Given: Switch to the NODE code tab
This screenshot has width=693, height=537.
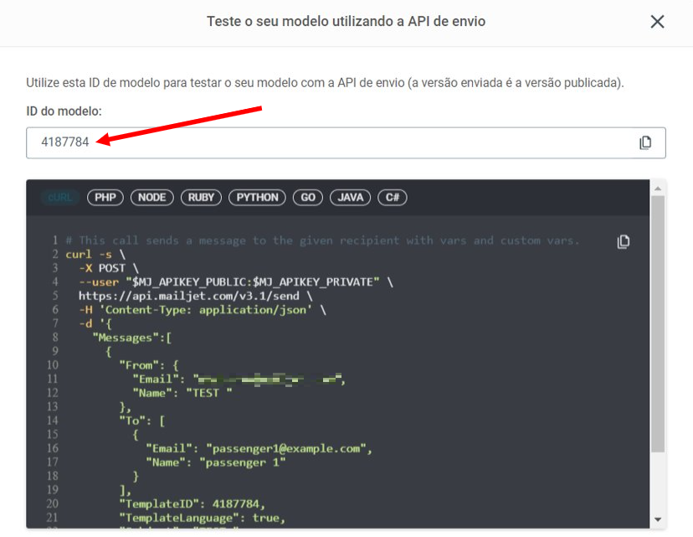Looking at the screenshot, I should [152, 197].
